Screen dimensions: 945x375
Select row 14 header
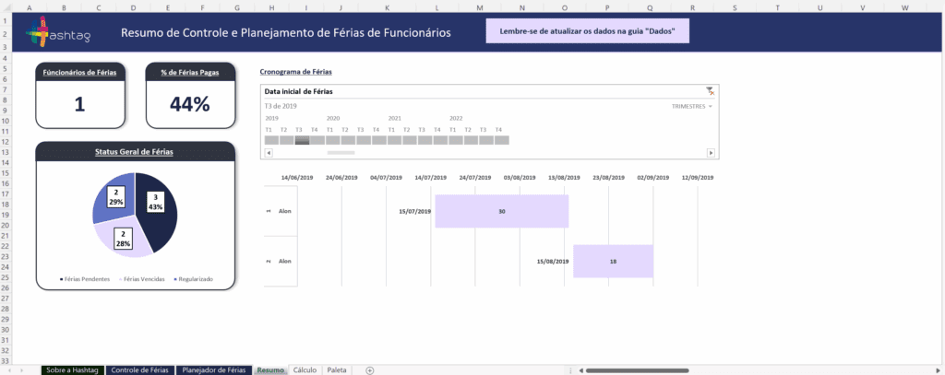(x=6, y=162)
